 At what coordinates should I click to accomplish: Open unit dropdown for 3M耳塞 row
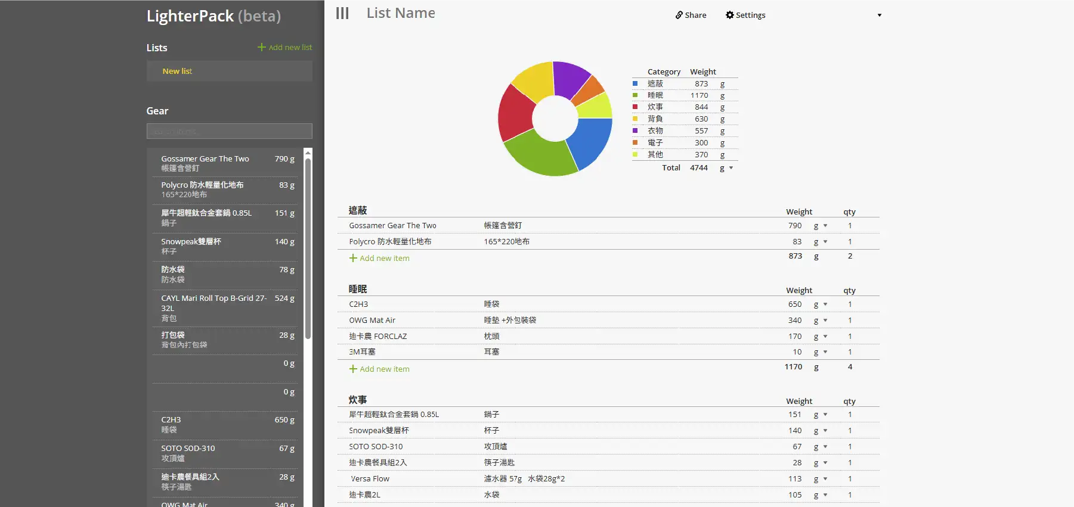click(825, 352)
